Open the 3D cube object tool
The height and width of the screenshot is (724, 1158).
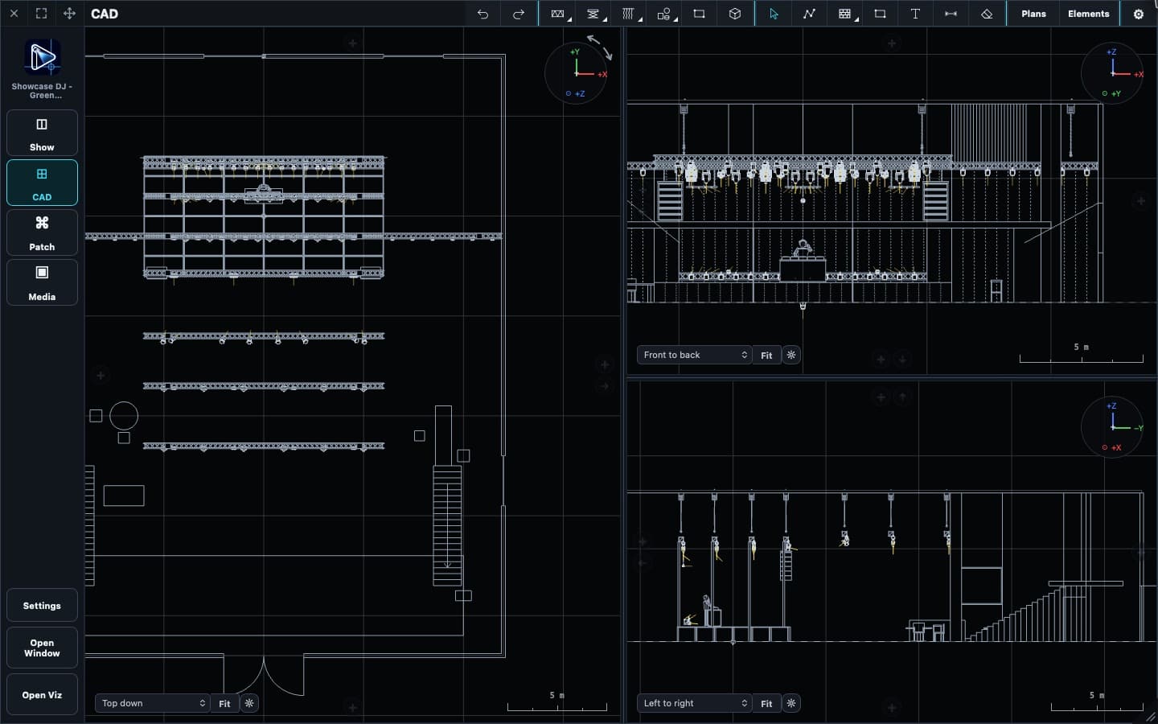[734, 14]
